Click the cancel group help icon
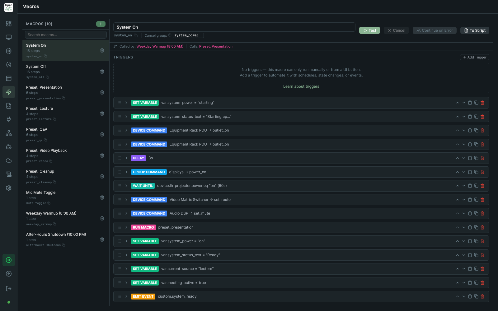Screen dimensions: 498x311 [x=170, y=35]
